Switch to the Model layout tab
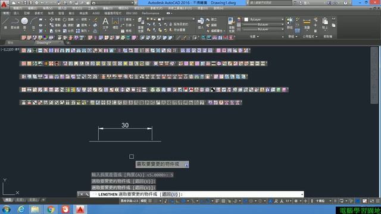381x214 pixels. pos(8,200)
